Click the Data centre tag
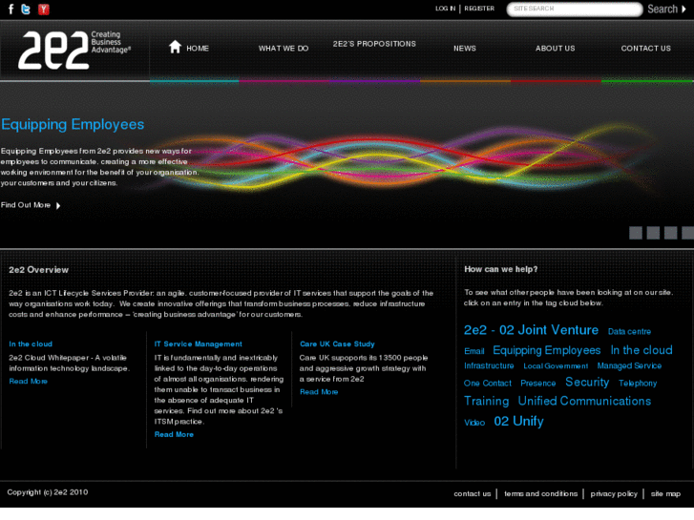The image size is (694, 520). [629, 331]
